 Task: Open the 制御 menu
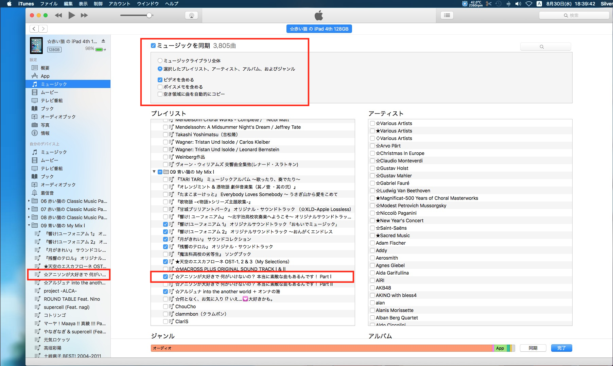tap(98, 4)
